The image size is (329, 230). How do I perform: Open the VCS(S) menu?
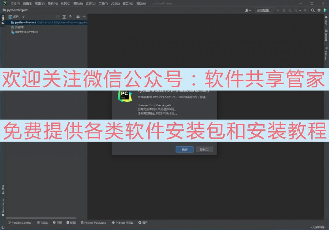pyautogui.click(x=115, y=4)
